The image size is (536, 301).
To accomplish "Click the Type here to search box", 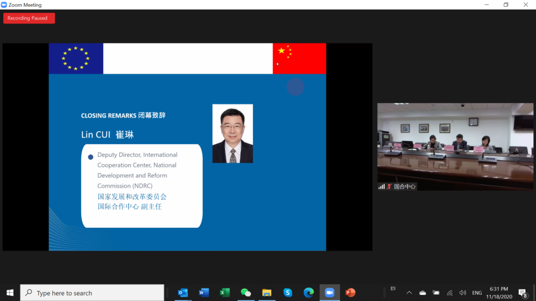I will coord(92,293).
